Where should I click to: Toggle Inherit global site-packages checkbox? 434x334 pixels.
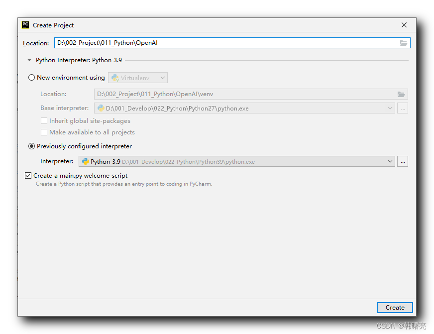point(44,121)
